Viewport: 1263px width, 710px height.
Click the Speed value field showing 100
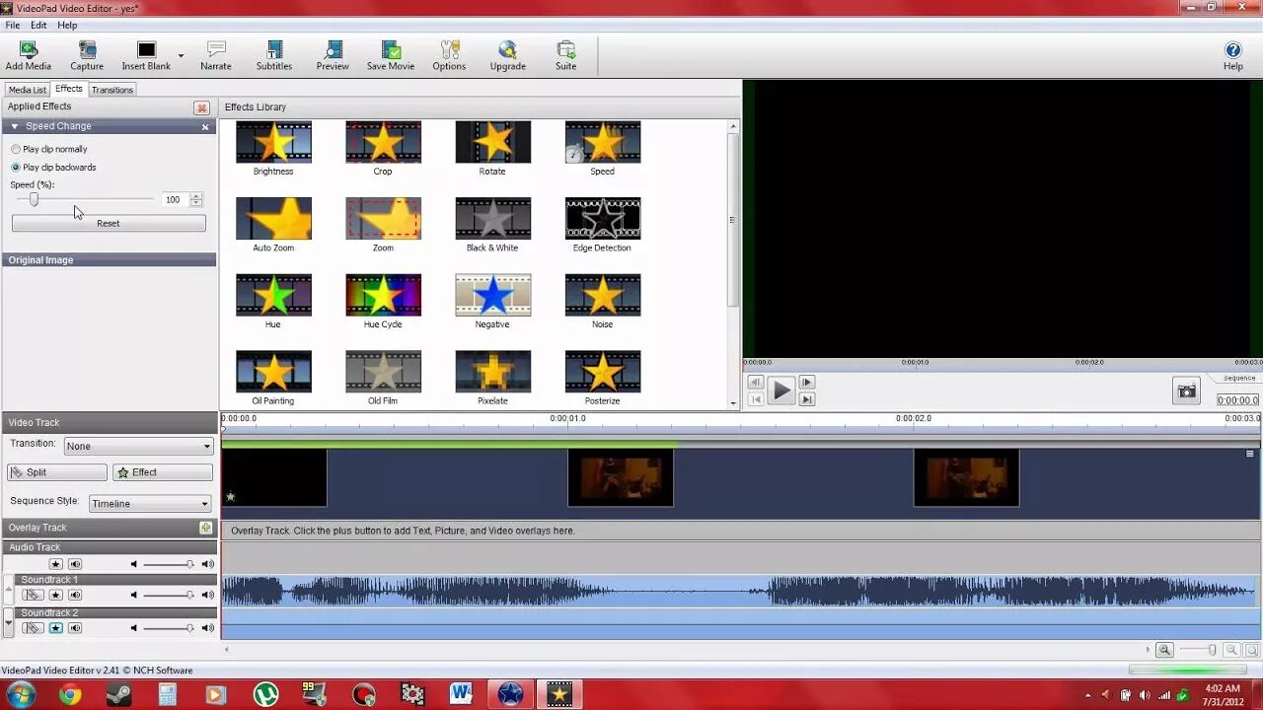click(x=174, y=199)
